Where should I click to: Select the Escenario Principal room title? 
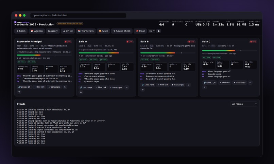[x=30, y=42]
